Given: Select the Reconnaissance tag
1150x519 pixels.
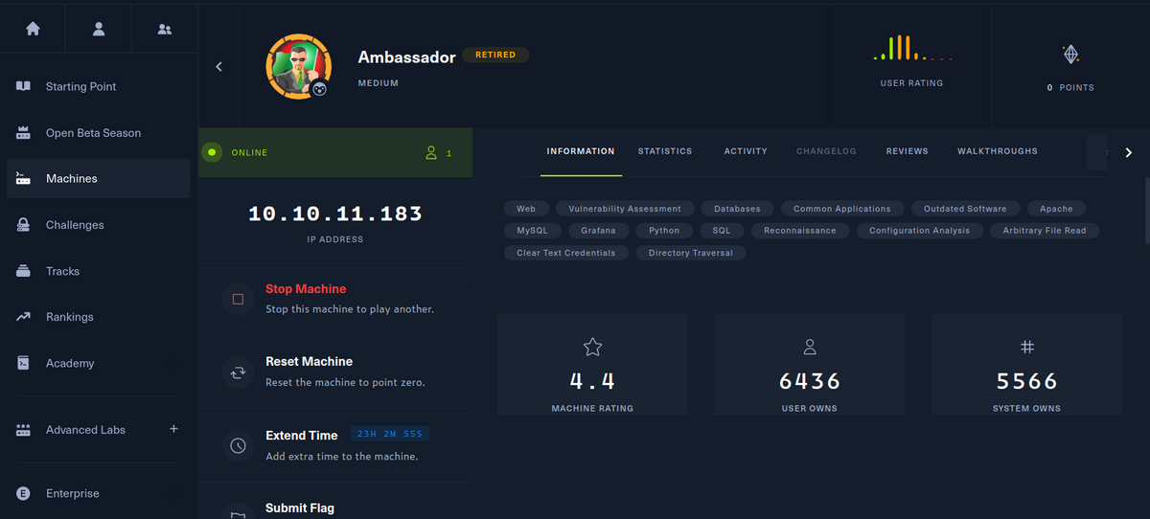Looking at the screenshot, I should pos(799,230).
